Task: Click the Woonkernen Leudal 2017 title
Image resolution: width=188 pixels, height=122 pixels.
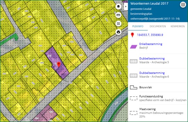Action: [x=149, y=3]
